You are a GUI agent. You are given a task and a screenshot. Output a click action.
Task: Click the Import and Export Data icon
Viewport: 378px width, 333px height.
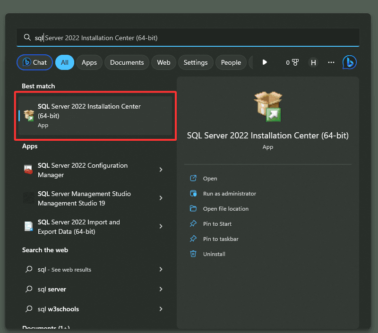(x=29, y=226)
